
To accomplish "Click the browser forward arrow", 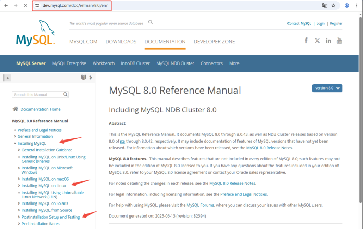I will [16, 5].
